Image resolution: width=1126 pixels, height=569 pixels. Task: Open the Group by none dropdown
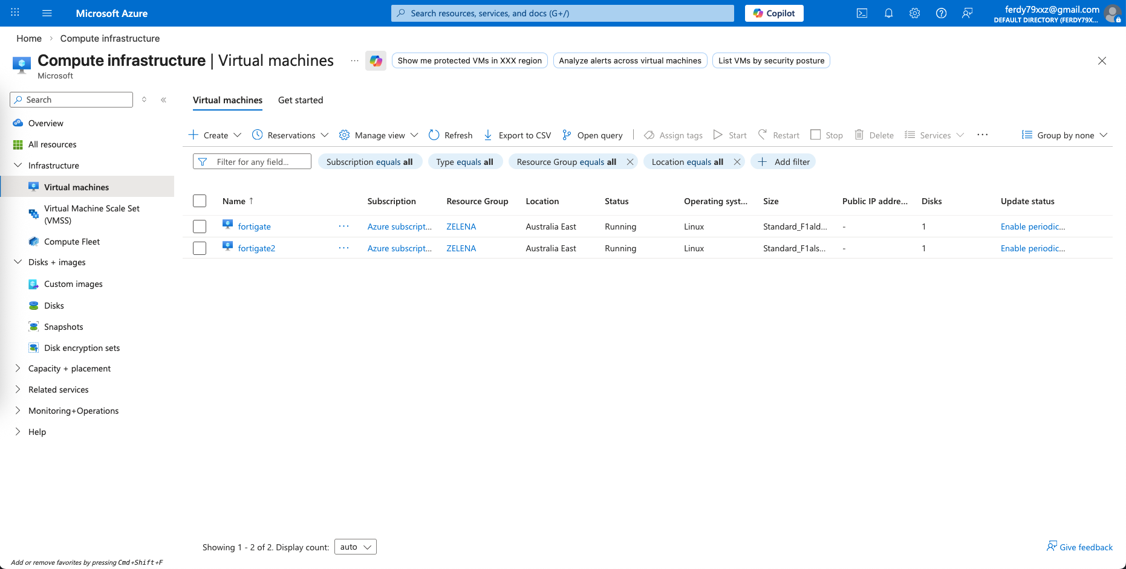tap(1064, 135)
